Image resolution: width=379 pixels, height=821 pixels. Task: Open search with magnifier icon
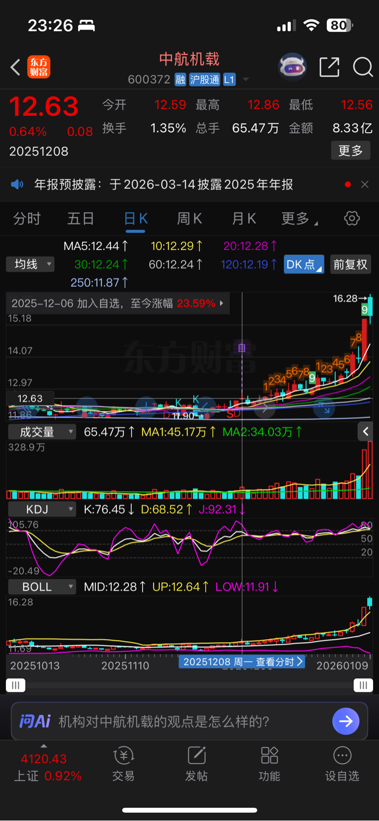(x=363, y=67)
